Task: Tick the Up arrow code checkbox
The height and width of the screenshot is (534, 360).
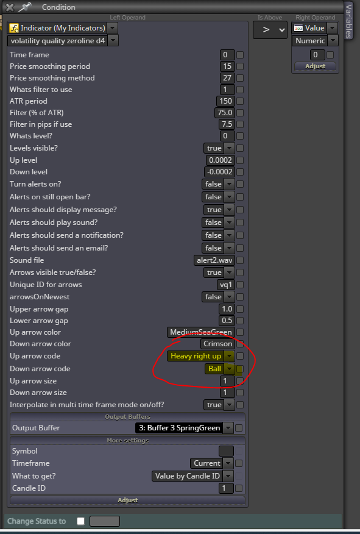Action: click(x=240, y=356)
